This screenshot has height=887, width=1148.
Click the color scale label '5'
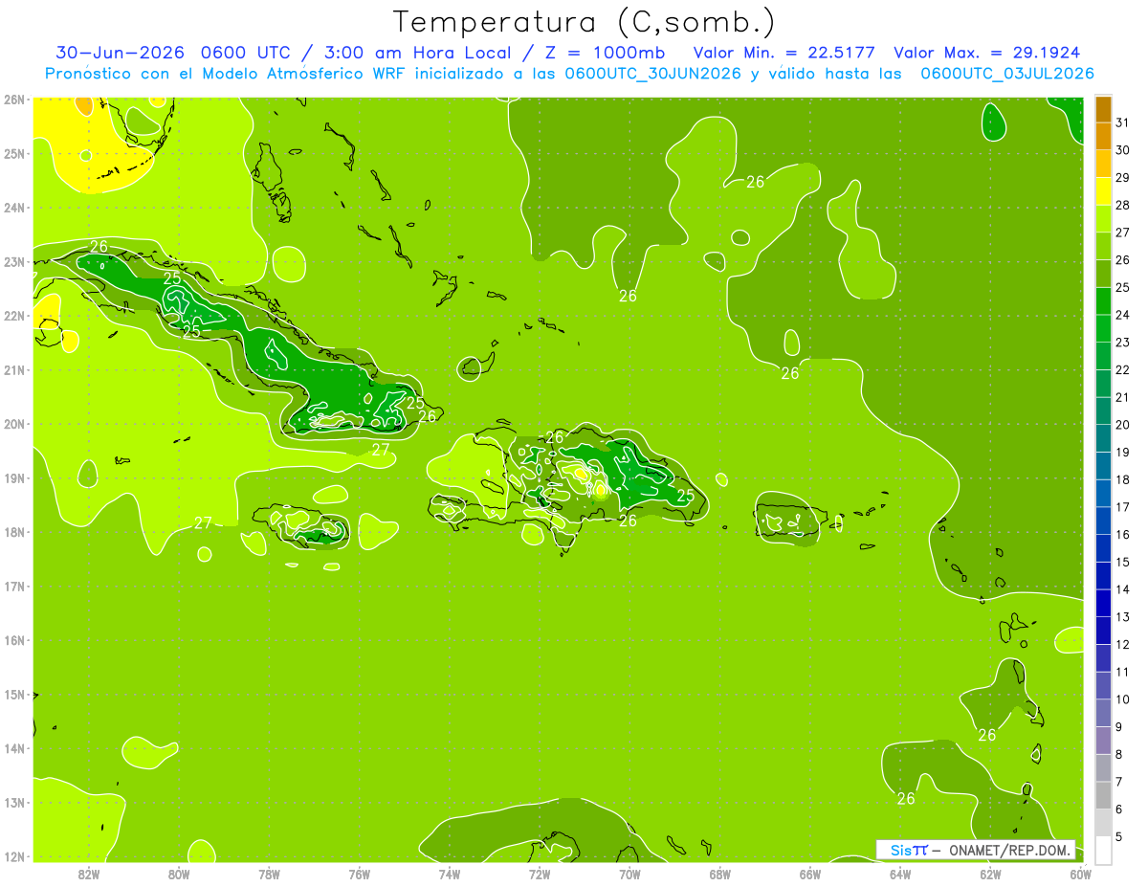(1119, 836)
